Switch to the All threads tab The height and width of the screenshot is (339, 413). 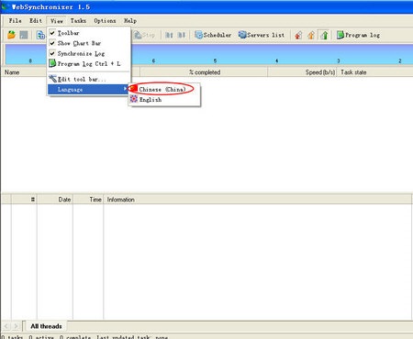46,326
